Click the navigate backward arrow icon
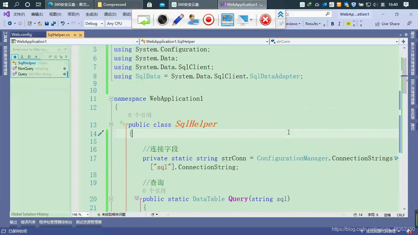 [10, 24]
